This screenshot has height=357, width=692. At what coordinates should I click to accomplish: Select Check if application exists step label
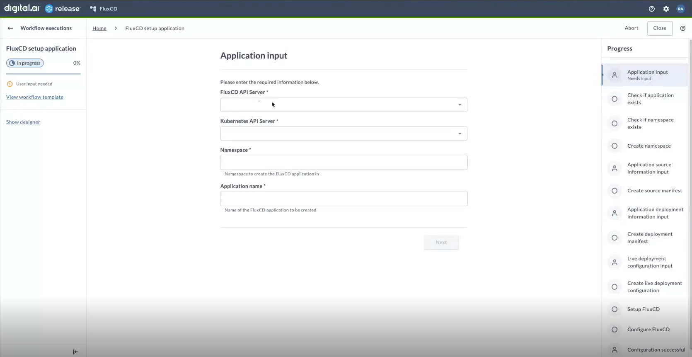pyautogui.click(x=651, y=99)
